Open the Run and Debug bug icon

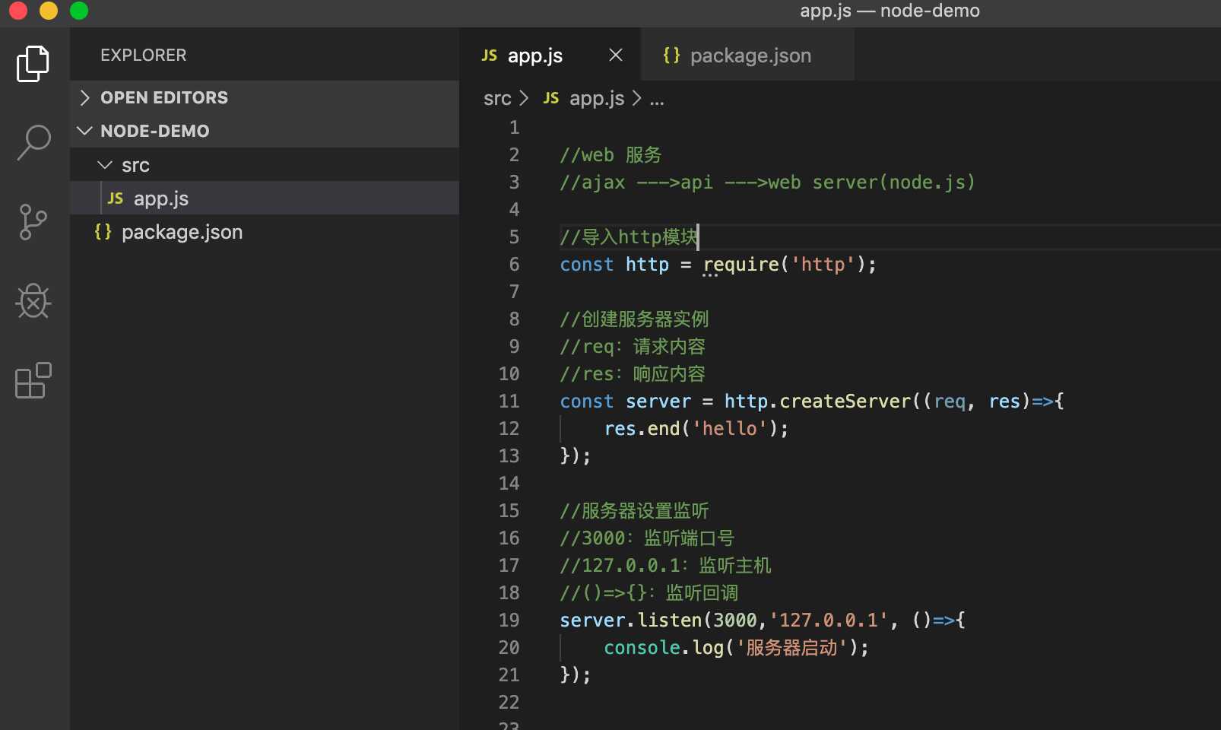[x=33, y=301]
